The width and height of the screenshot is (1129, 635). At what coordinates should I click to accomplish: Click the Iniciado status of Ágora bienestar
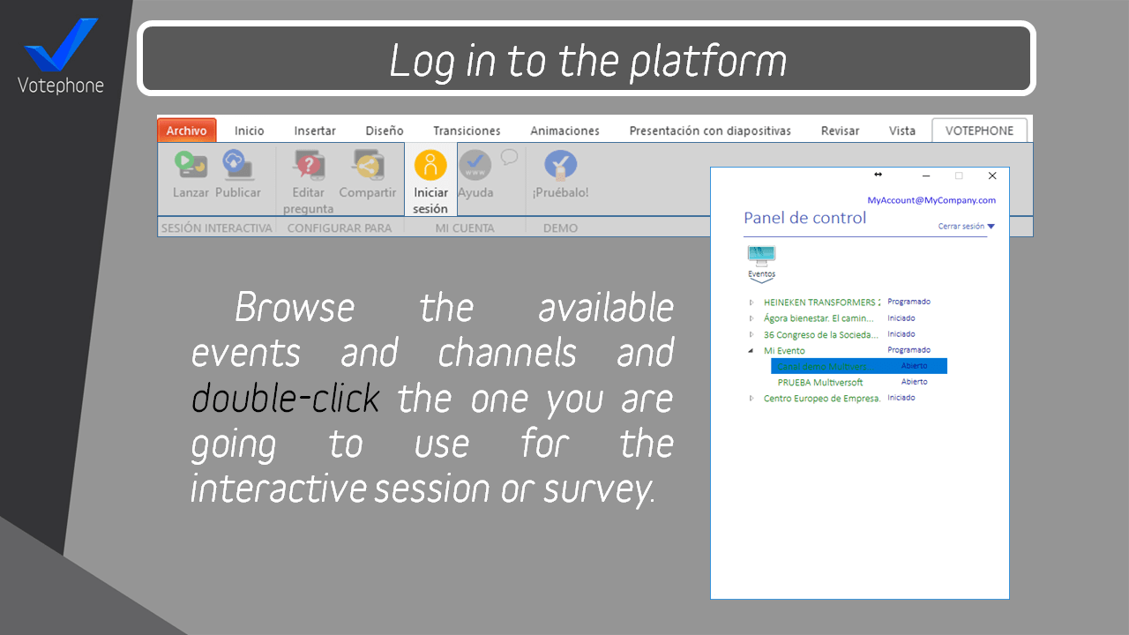pos(901,318)
